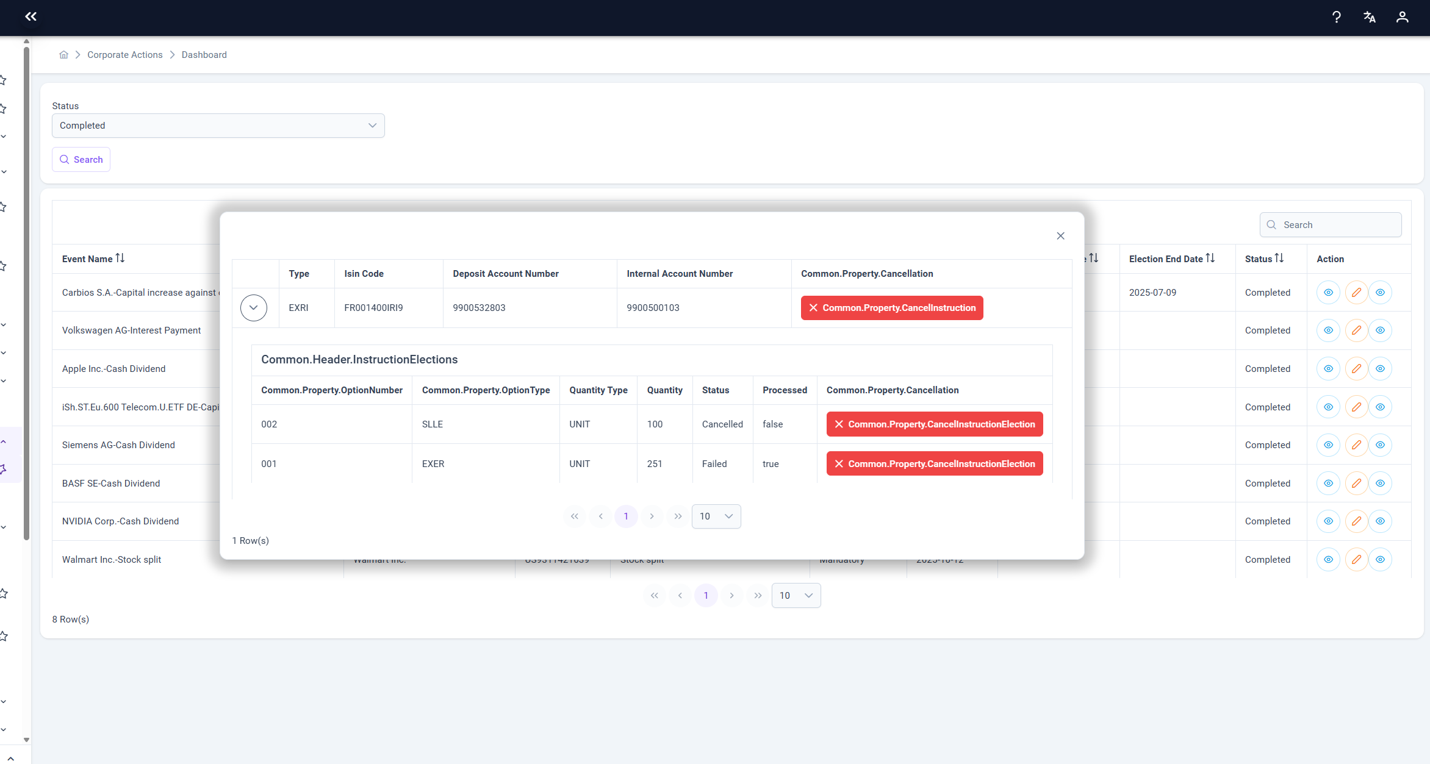View first eye icon for Siemens row
This screenshot has height=764, width=1430.
(x=1328, y=445)
